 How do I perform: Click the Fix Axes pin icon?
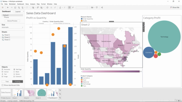(73, 8)
